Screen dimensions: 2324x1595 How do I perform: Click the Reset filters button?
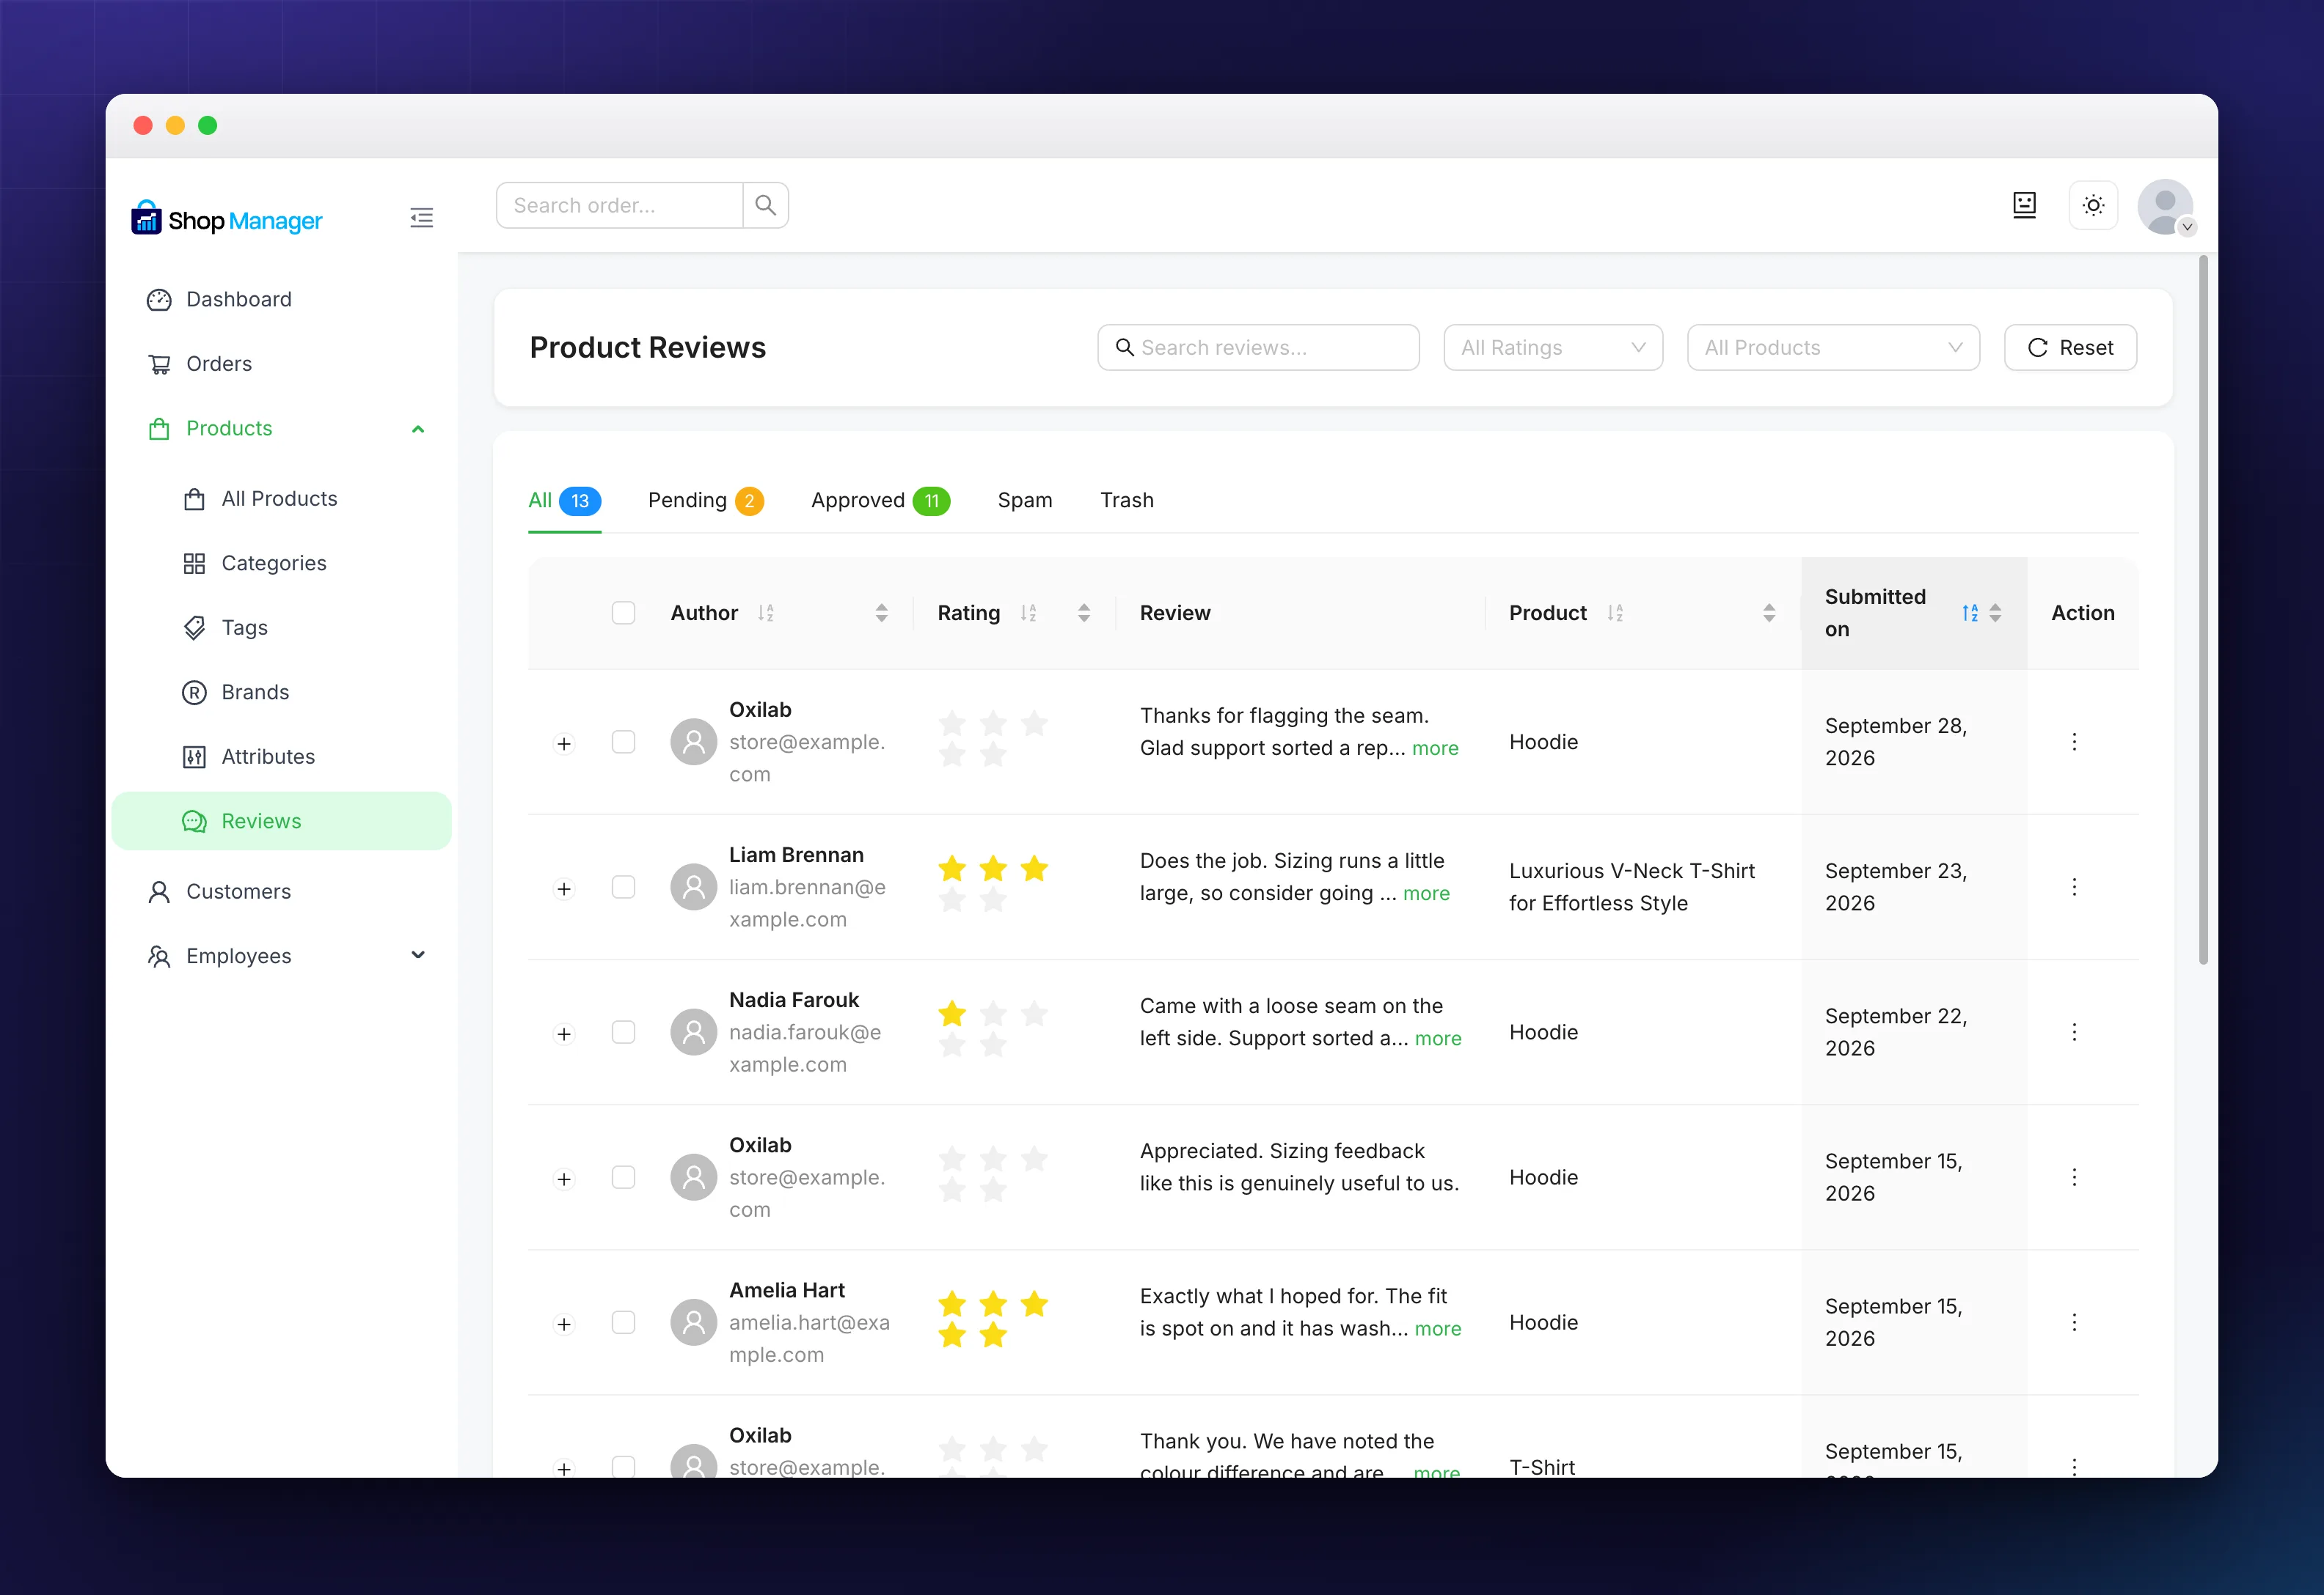click(2070, 347)
